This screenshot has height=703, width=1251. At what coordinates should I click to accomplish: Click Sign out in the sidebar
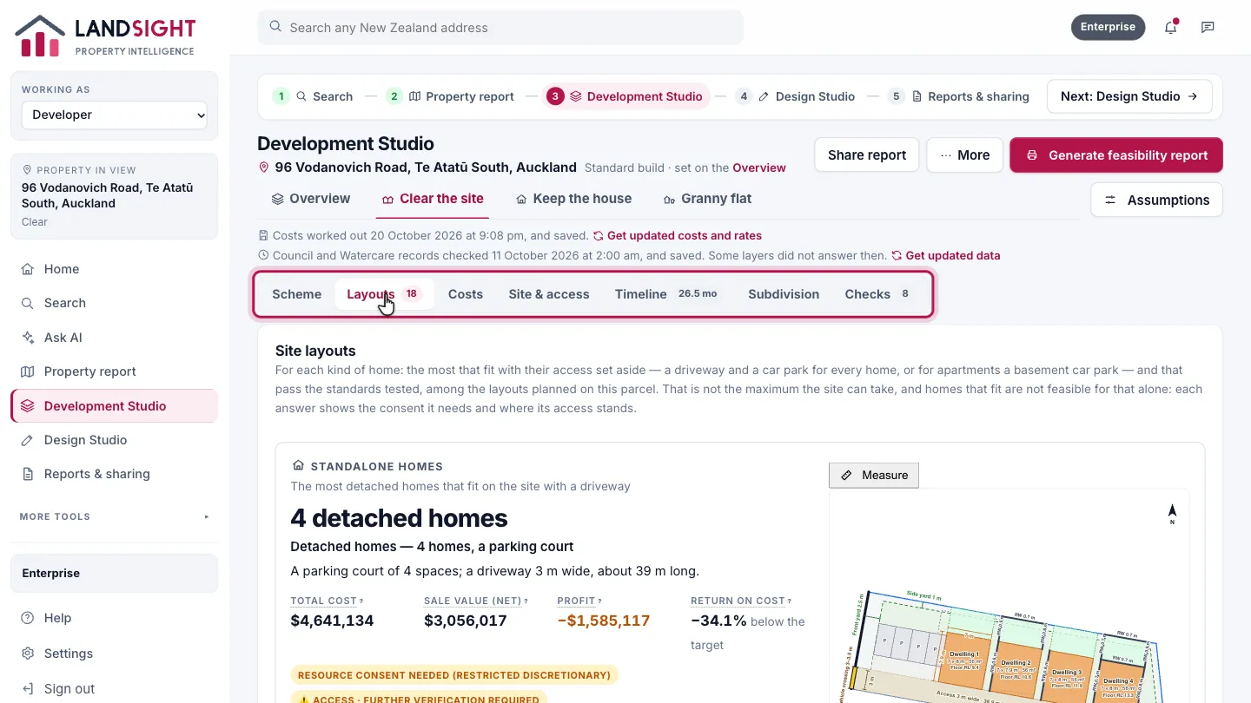pos(114,689)
